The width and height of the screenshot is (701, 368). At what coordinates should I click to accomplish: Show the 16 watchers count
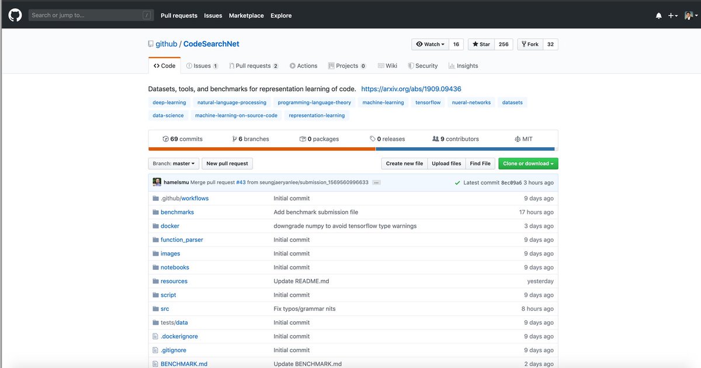[456, 44]
